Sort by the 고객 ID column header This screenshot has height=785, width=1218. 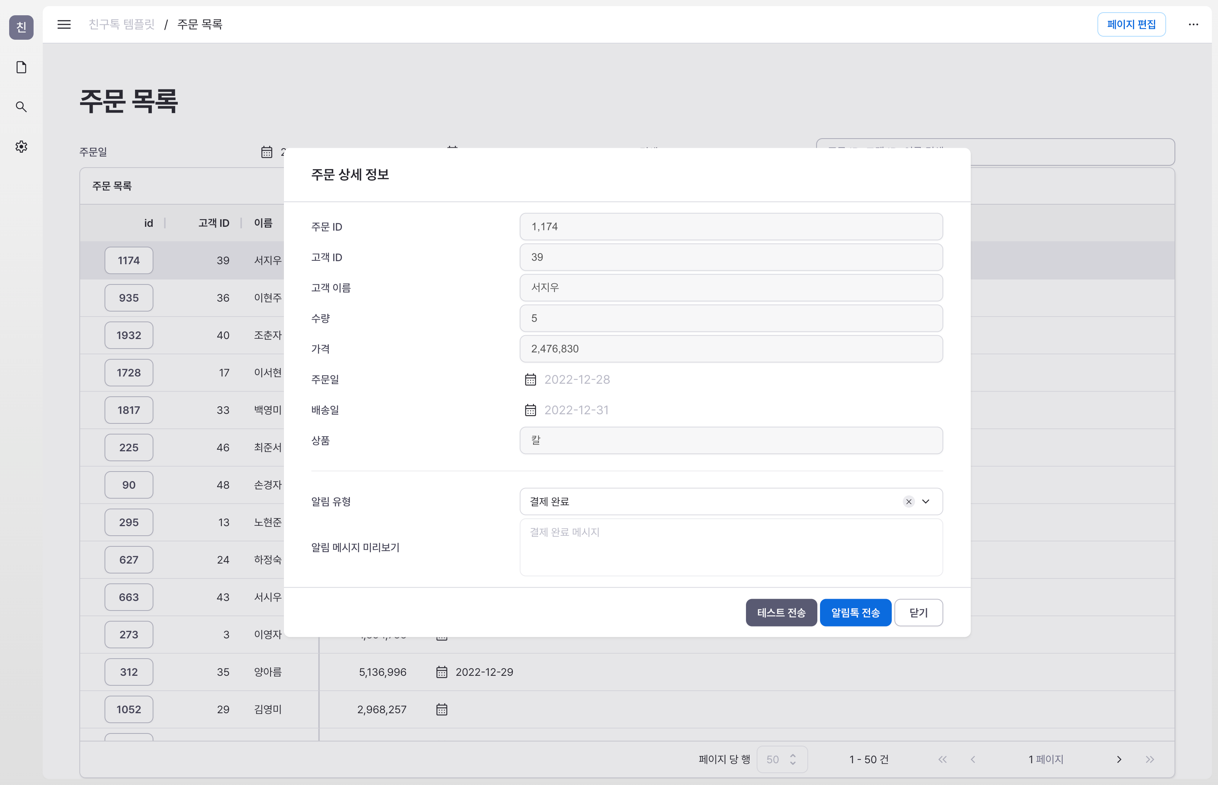tap(214, 223)
